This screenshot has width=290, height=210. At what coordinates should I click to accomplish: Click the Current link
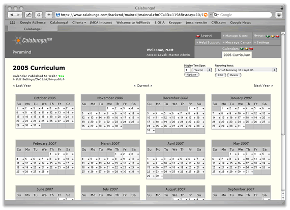click(x=143, y=85)
